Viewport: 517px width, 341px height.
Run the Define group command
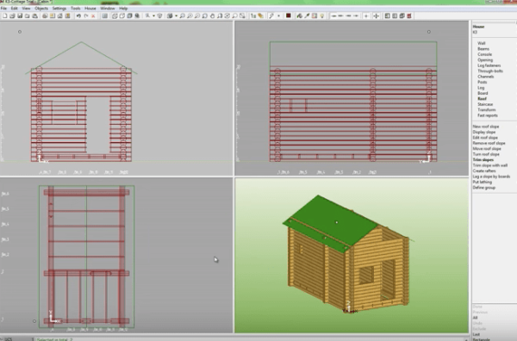click(484, 188)
